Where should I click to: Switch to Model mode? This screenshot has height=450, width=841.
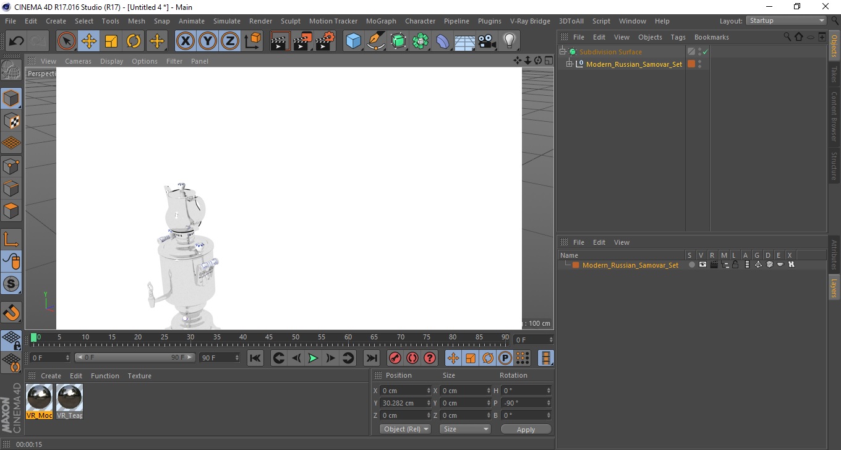(x=11, y=98)
